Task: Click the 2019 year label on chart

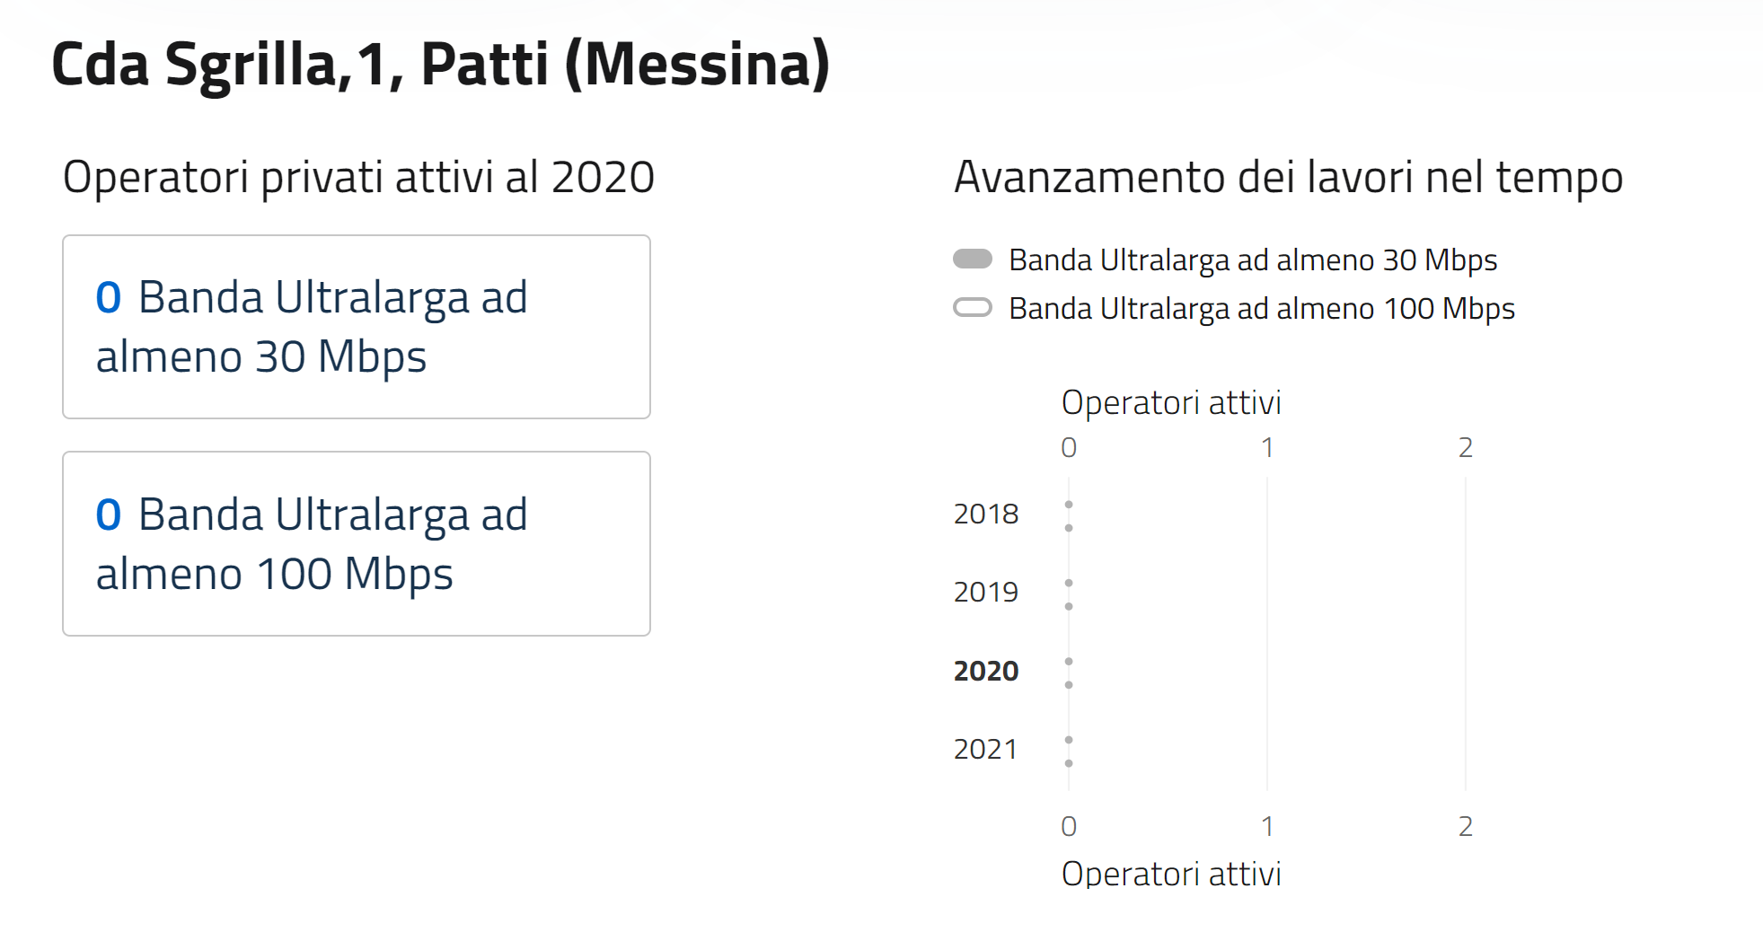Action: (986, 592)
